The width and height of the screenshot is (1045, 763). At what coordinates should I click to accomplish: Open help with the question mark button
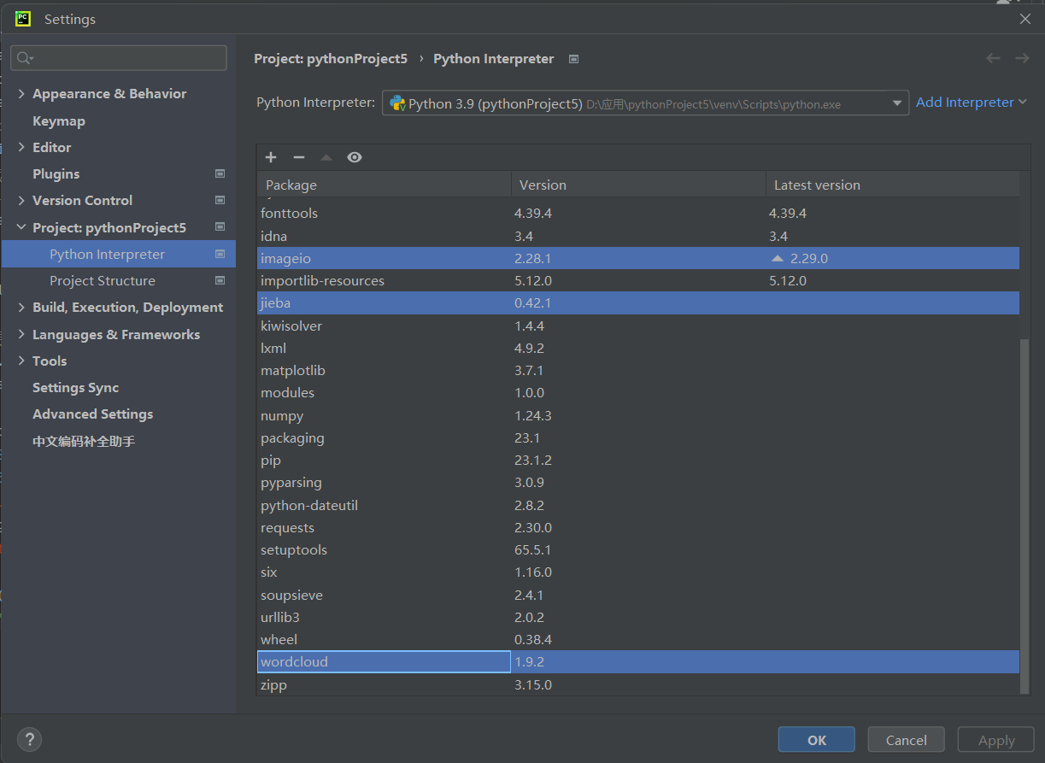[29, 740]
